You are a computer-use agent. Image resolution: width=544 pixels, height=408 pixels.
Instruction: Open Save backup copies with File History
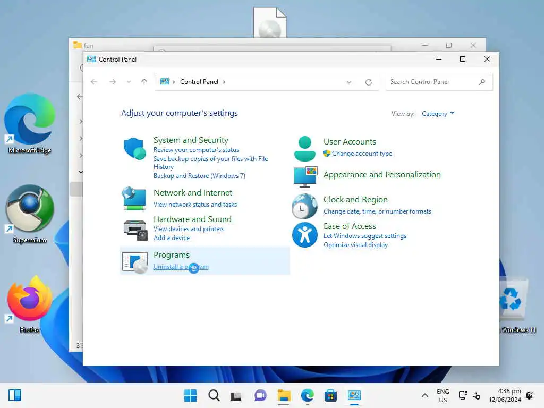pos(210,163)
